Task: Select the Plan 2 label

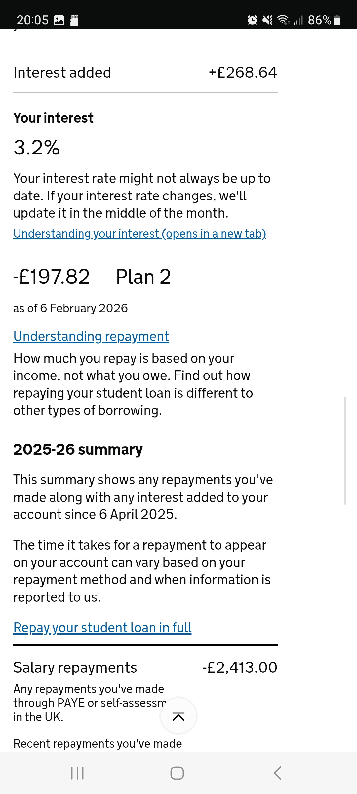Action: [x=143, y=277]
